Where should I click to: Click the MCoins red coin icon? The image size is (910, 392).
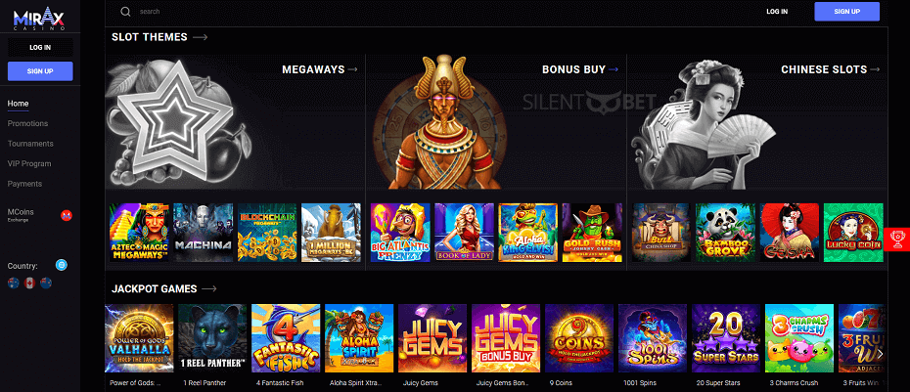pos(67,216)
